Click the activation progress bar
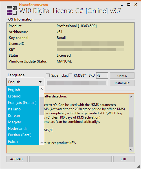 70,159
